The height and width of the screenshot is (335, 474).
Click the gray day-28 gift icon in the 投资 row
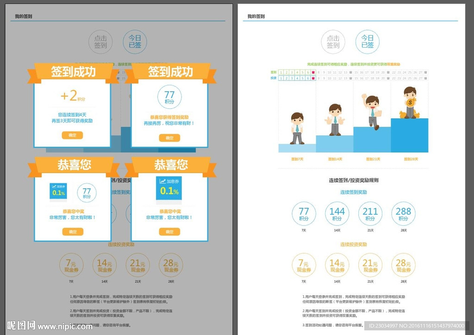[x=426, y=78]
